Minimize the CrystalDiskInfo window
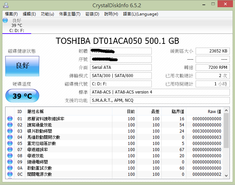The image size is (235, 185). (204, 5)
